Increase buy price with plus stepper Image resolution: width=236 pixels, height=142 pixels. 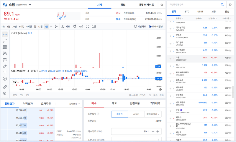[158, 131]
